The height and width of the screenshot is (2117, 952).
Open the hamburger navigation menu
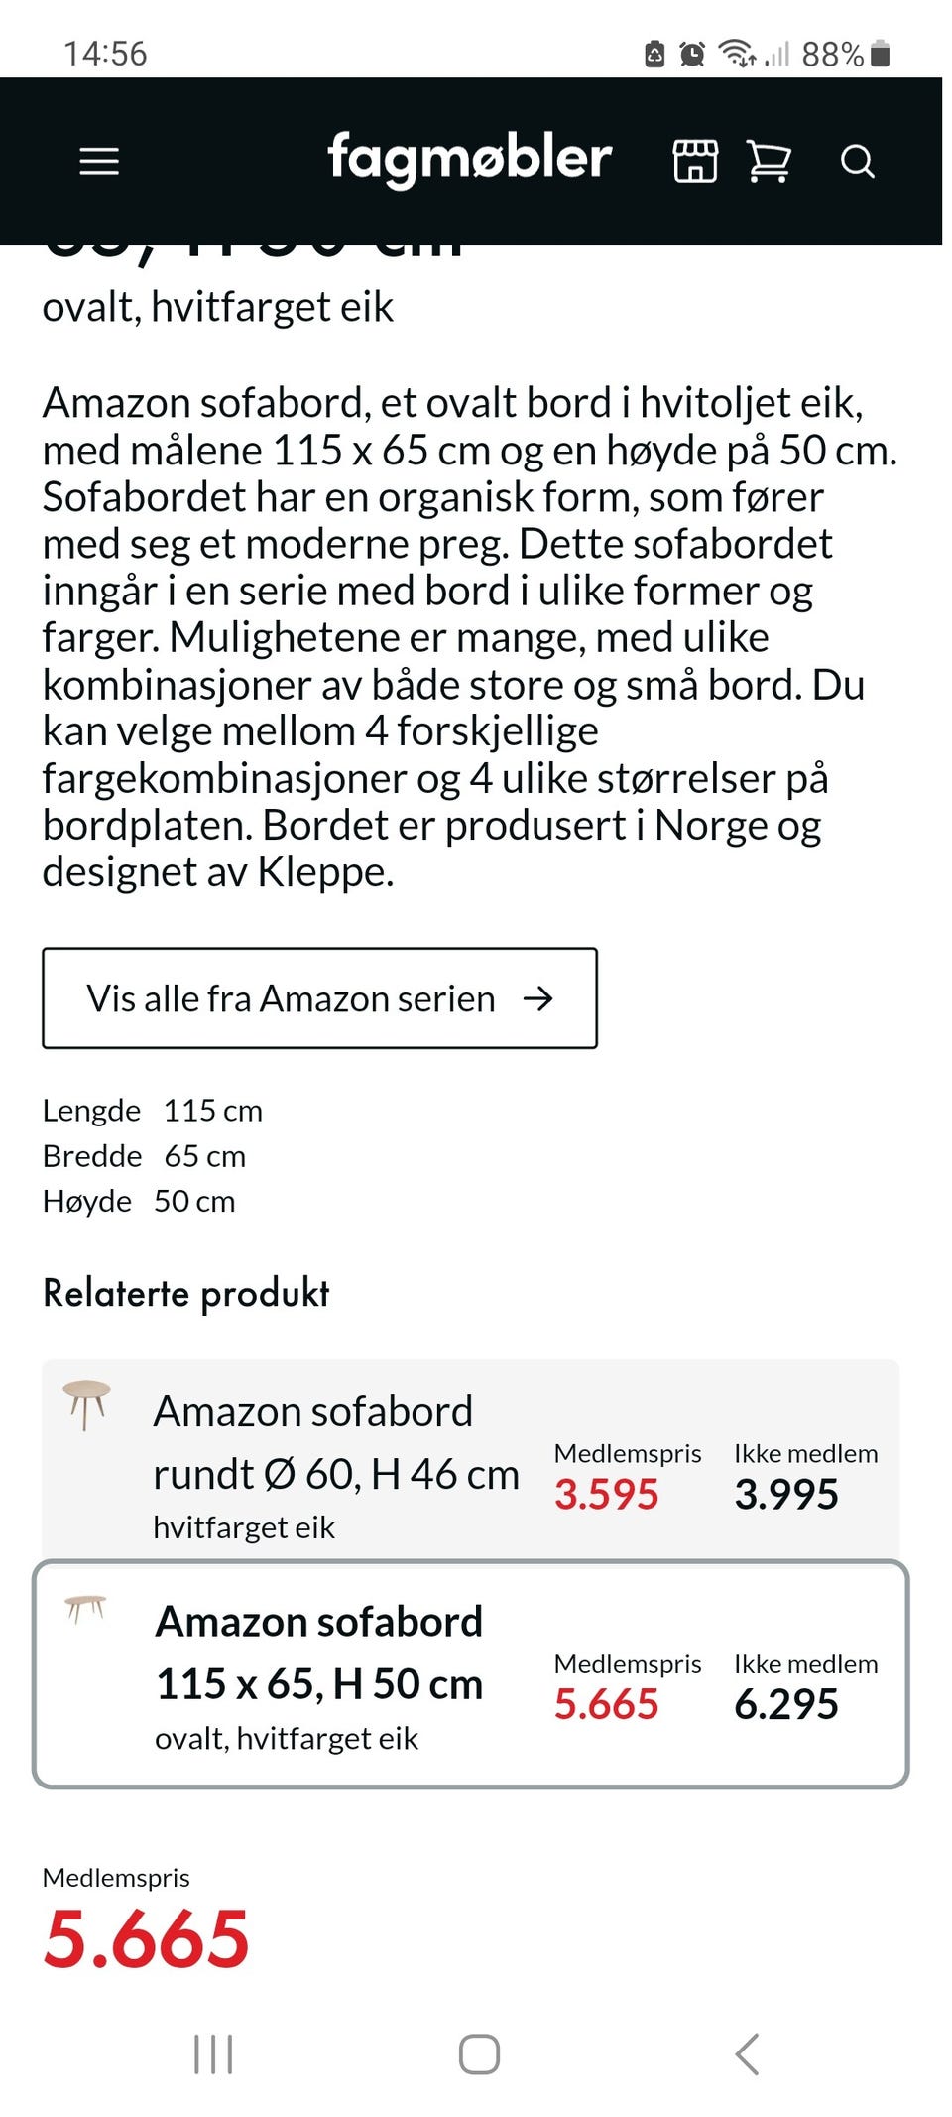[x=99, y=161]
